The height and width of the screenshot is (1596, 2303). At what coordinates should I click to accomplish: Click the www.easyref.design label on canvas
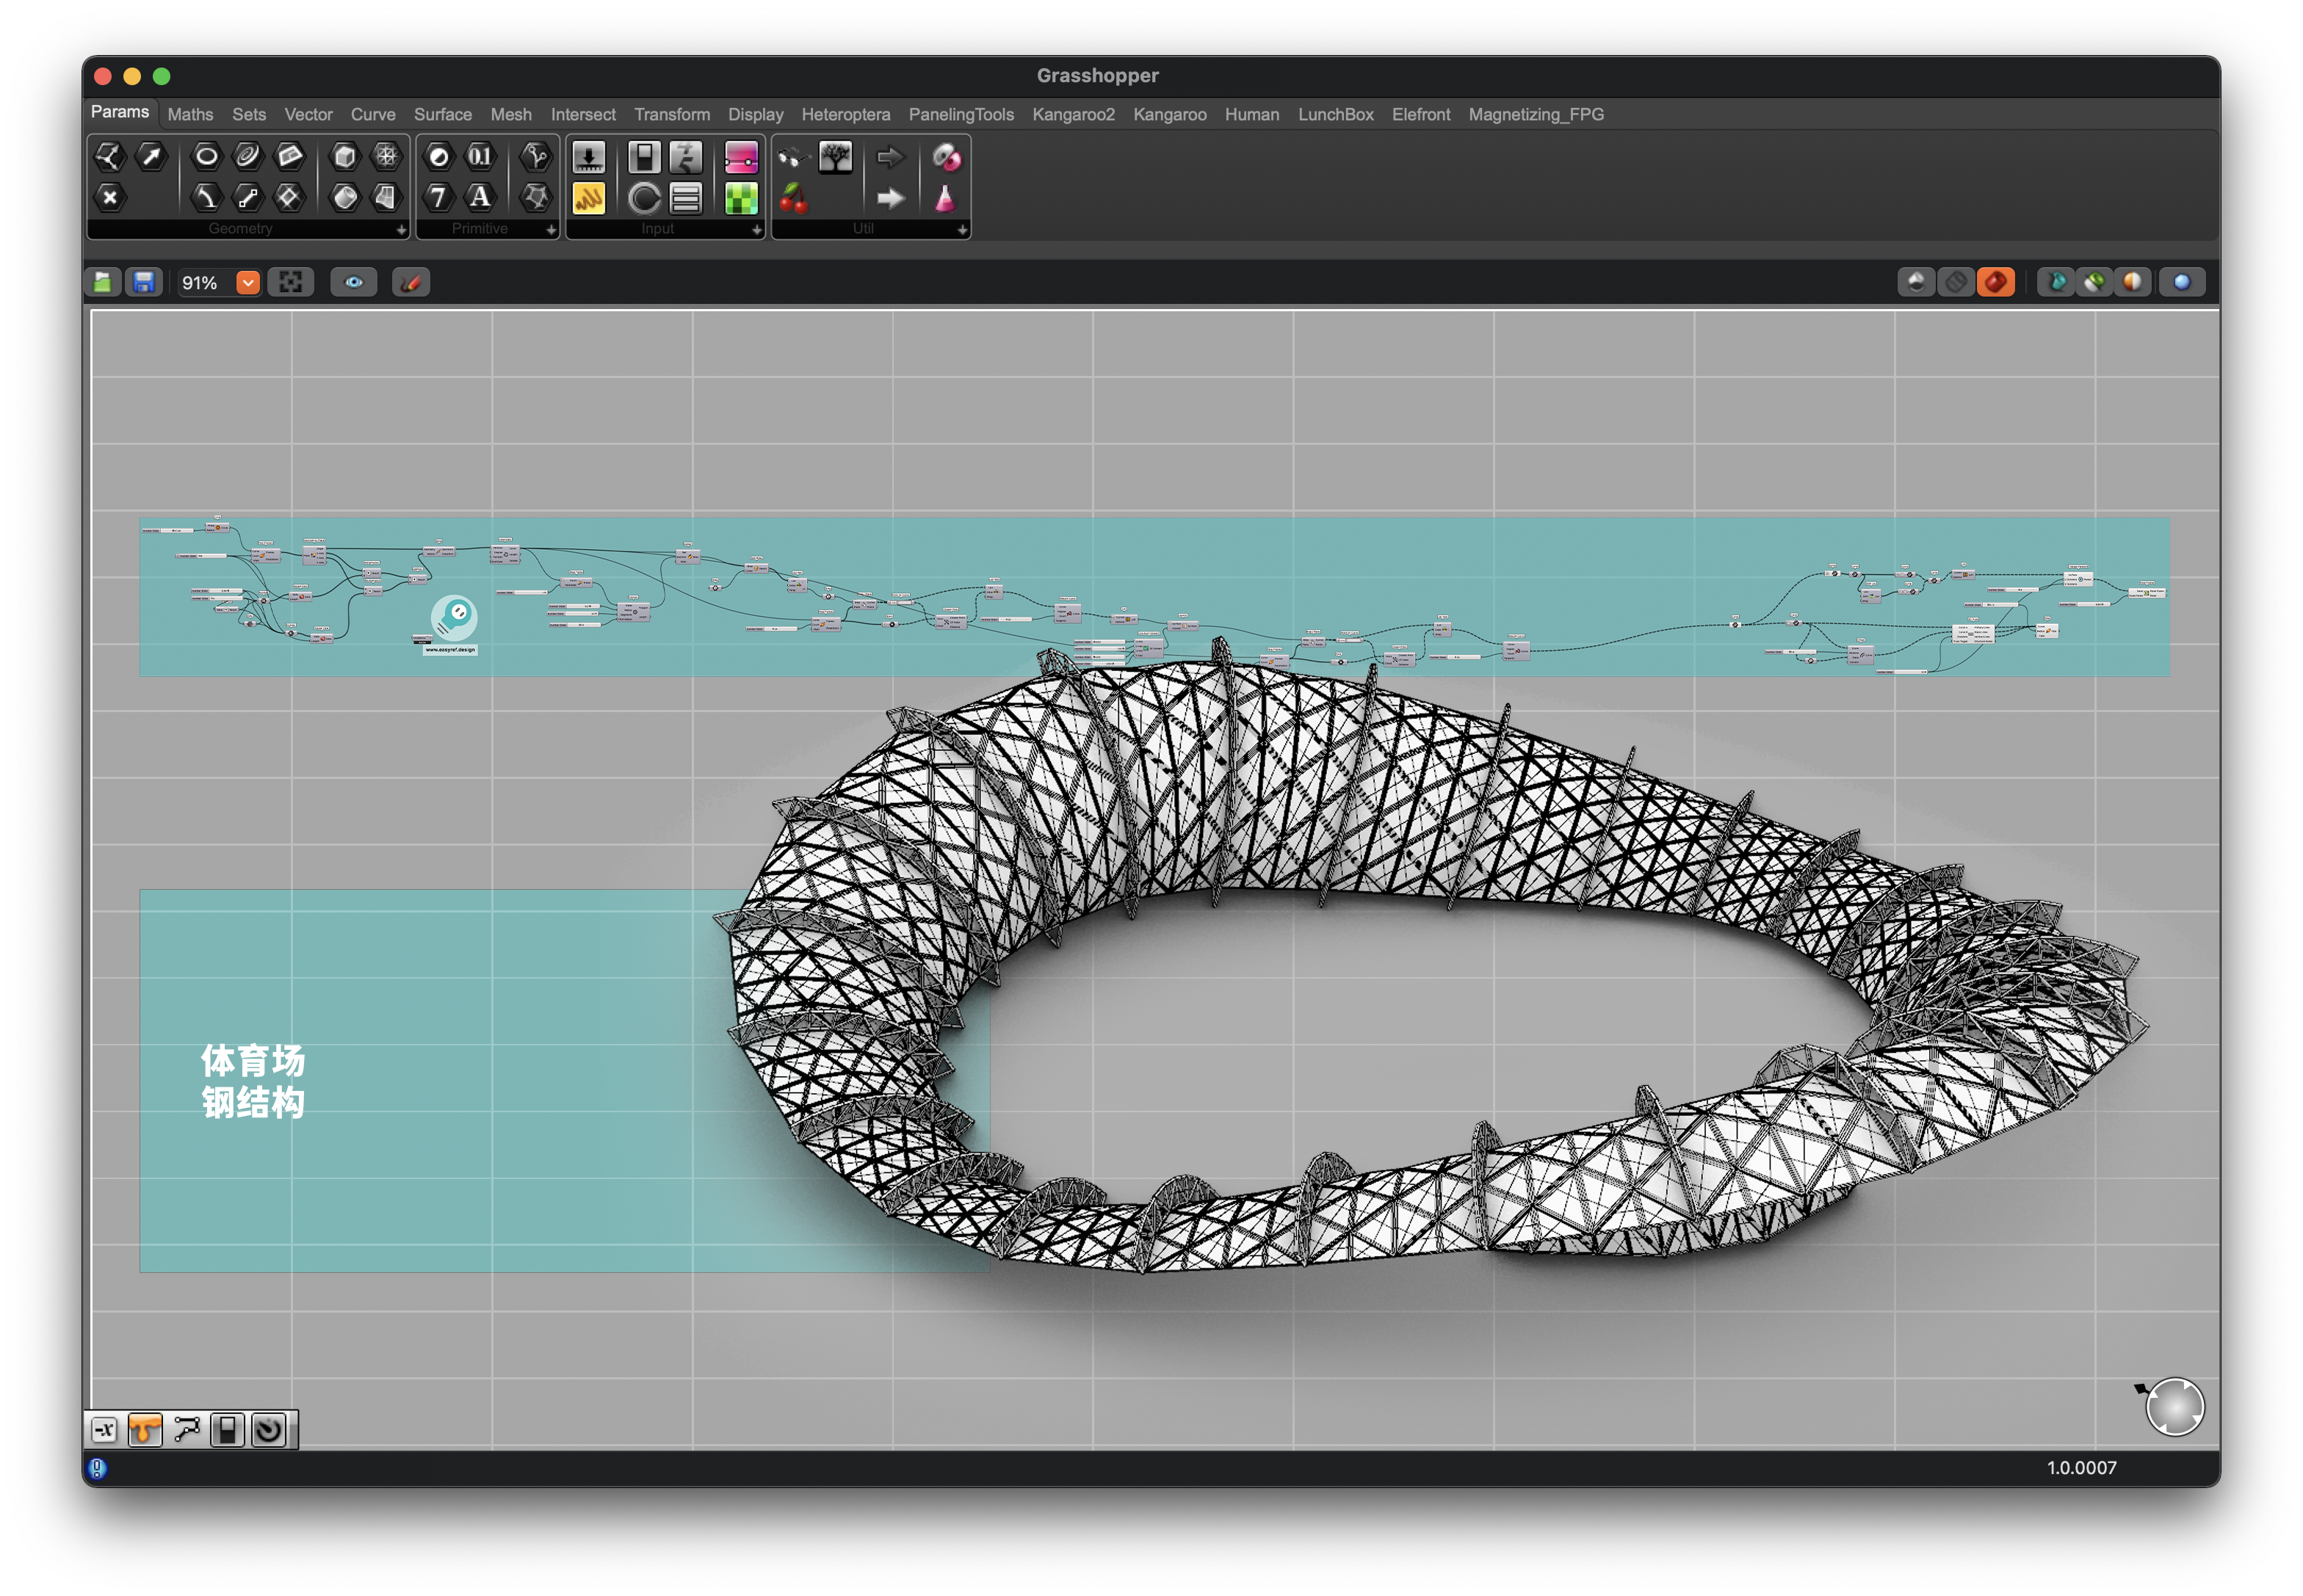pyautogui.click(x=450, y=650)
